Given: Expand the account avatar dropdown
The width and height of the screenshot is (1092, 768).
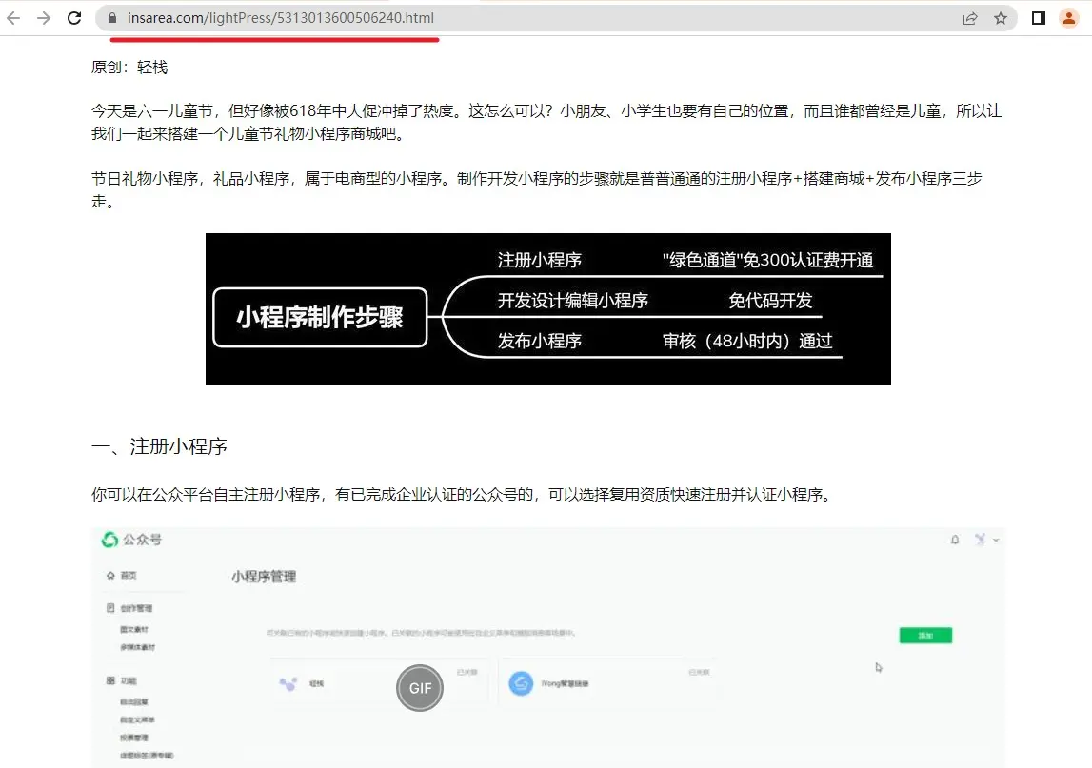Looking at the screenshot, I should coord(985,541).
